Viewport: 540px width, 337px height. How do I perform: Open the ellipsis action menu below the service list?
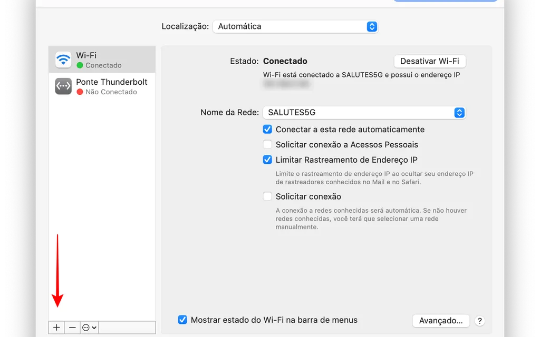coord(90,328)
